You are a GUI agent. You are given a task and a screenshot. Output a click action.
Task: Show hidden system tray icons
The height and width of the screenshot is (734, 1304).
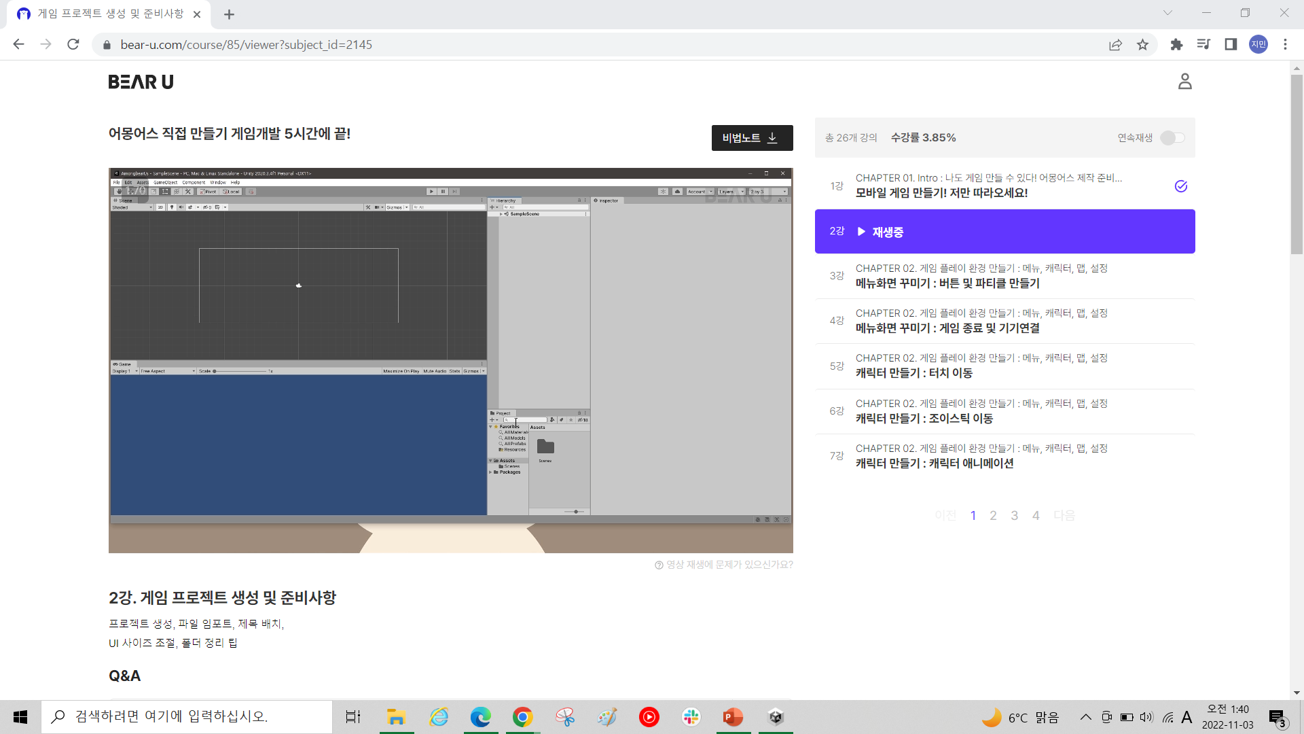pos(1085,717)
